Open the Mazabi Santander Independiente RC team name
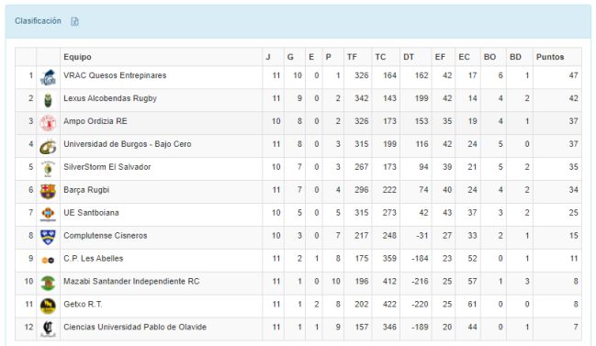The height and width of the screenshot is (346, 596). tap(131, 282)
